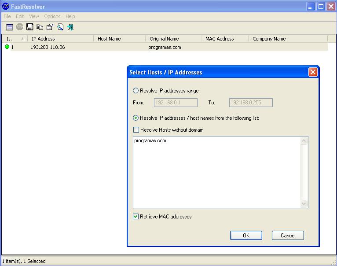337x266 pixels.
Task: Maximize the FastResolver window
Action: (x=320, y=7)
